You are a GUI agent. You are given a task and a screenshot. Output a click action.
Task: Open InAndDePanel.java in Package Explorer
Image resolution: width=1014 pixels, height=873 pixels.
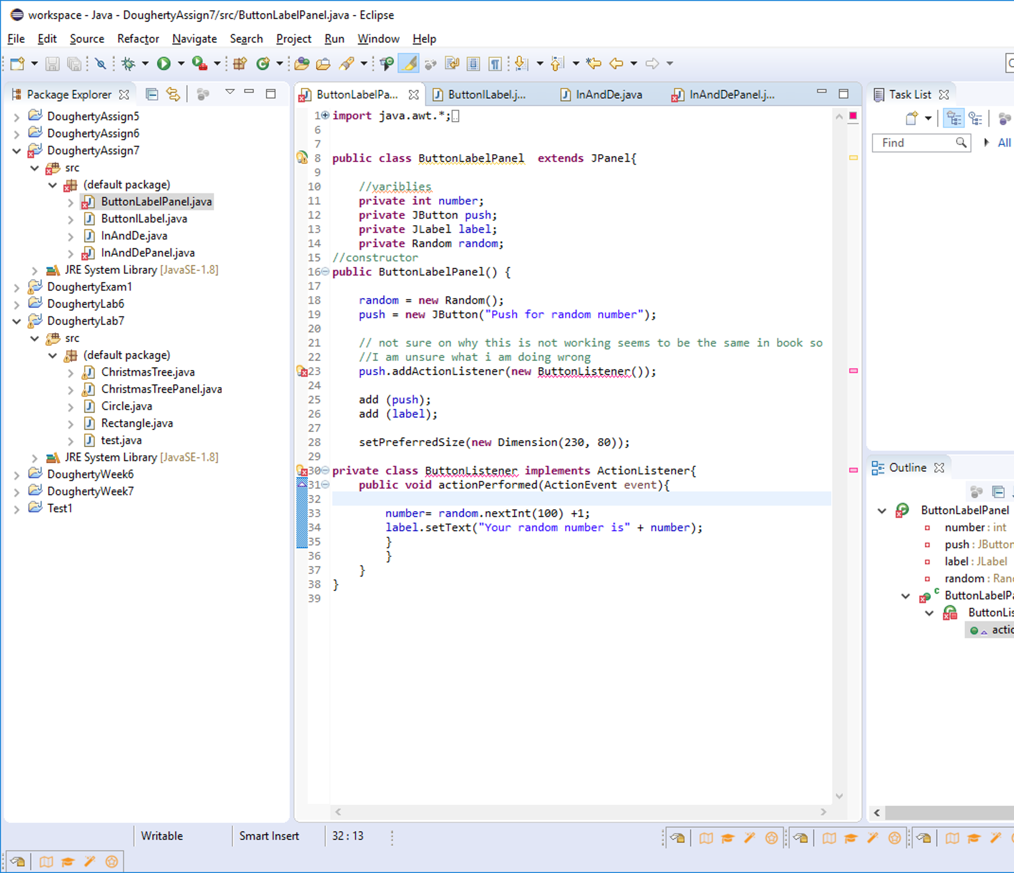pos(148,253)
